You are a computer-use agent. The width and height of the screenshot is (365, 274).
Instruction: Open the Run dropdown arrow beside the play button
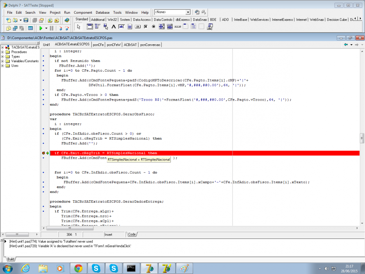[46, 28]
